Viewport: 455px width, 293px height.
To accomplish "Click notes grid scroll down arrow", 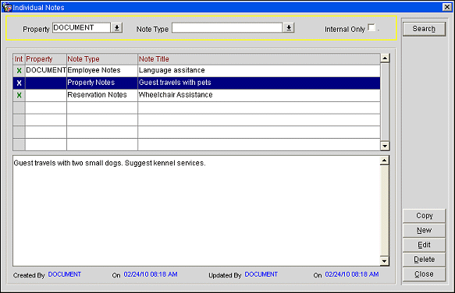I will pyautogui.click(x=385, y=146).
